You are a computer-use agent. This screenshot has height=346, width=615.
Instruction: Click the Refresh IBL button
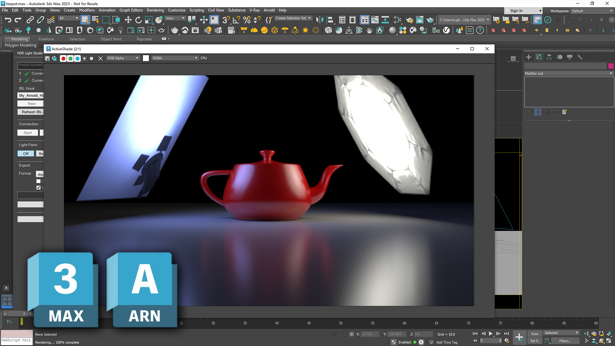pos(30,112)
